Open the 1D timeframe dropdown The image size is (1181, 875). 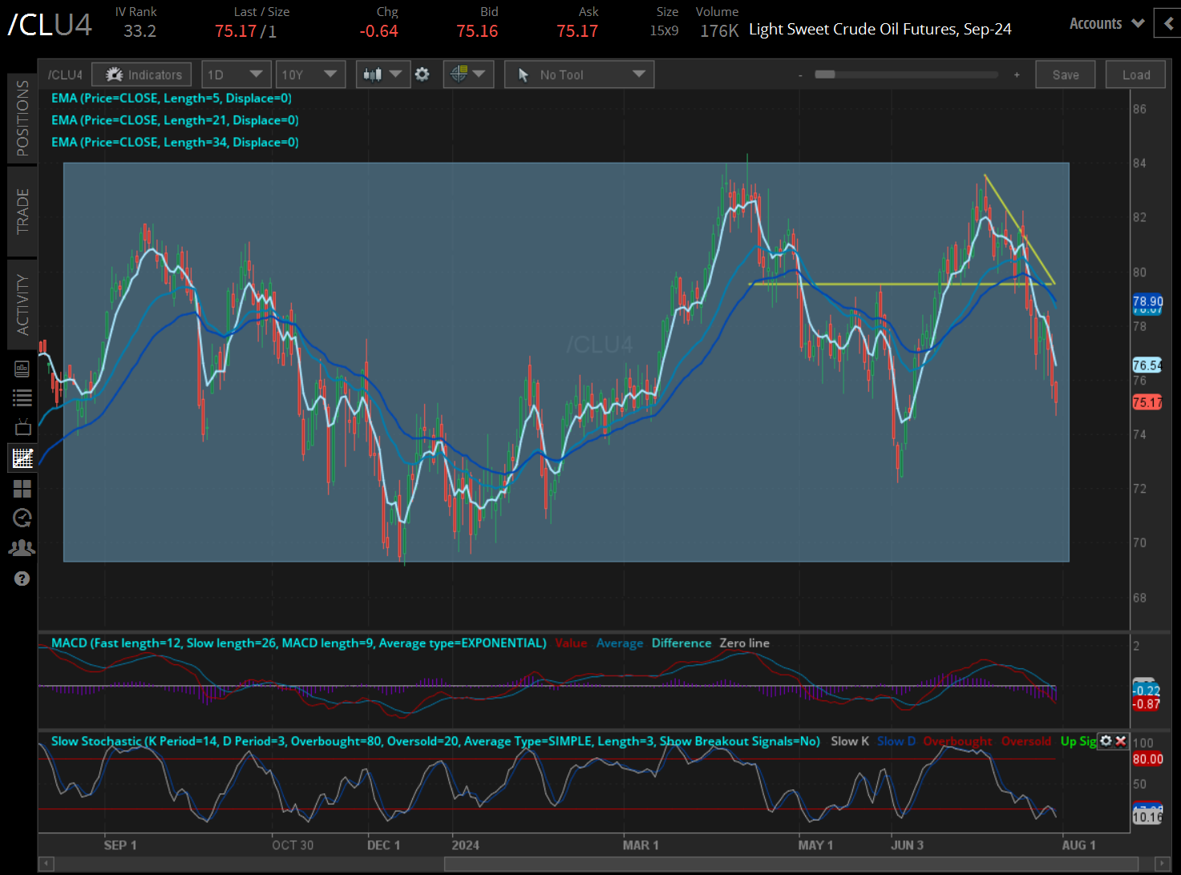click(x=236, y=74)
